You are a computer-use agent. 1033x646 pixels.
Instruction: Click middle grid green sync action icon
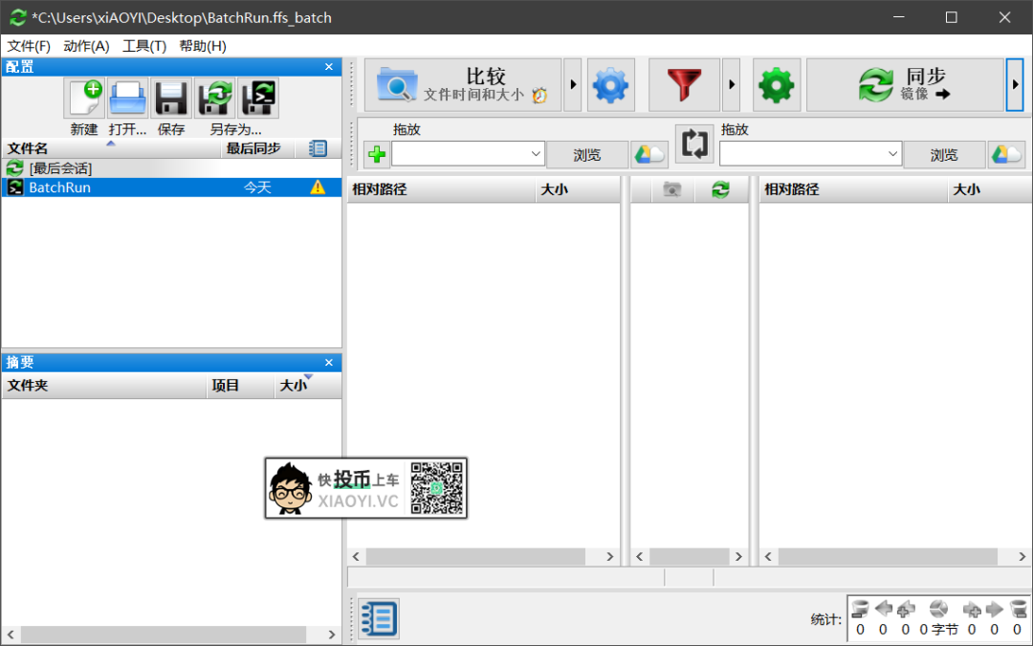[x=721, y=189]
